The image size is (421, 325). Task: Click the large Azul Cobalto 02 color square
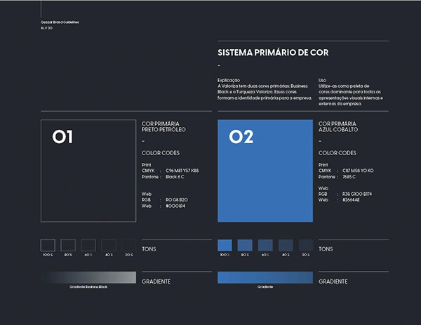[x=265, y=171]
